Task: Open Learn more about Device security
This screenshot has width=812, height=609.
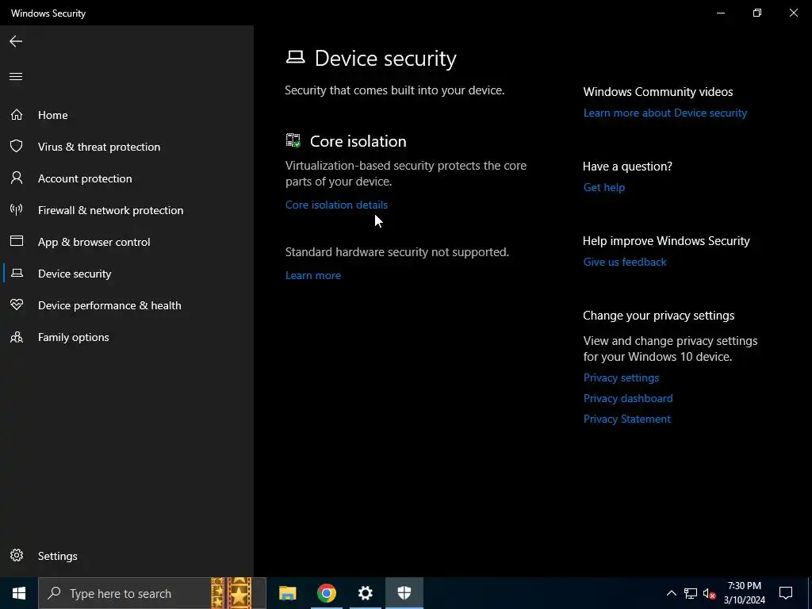Action: pos(665,113)
